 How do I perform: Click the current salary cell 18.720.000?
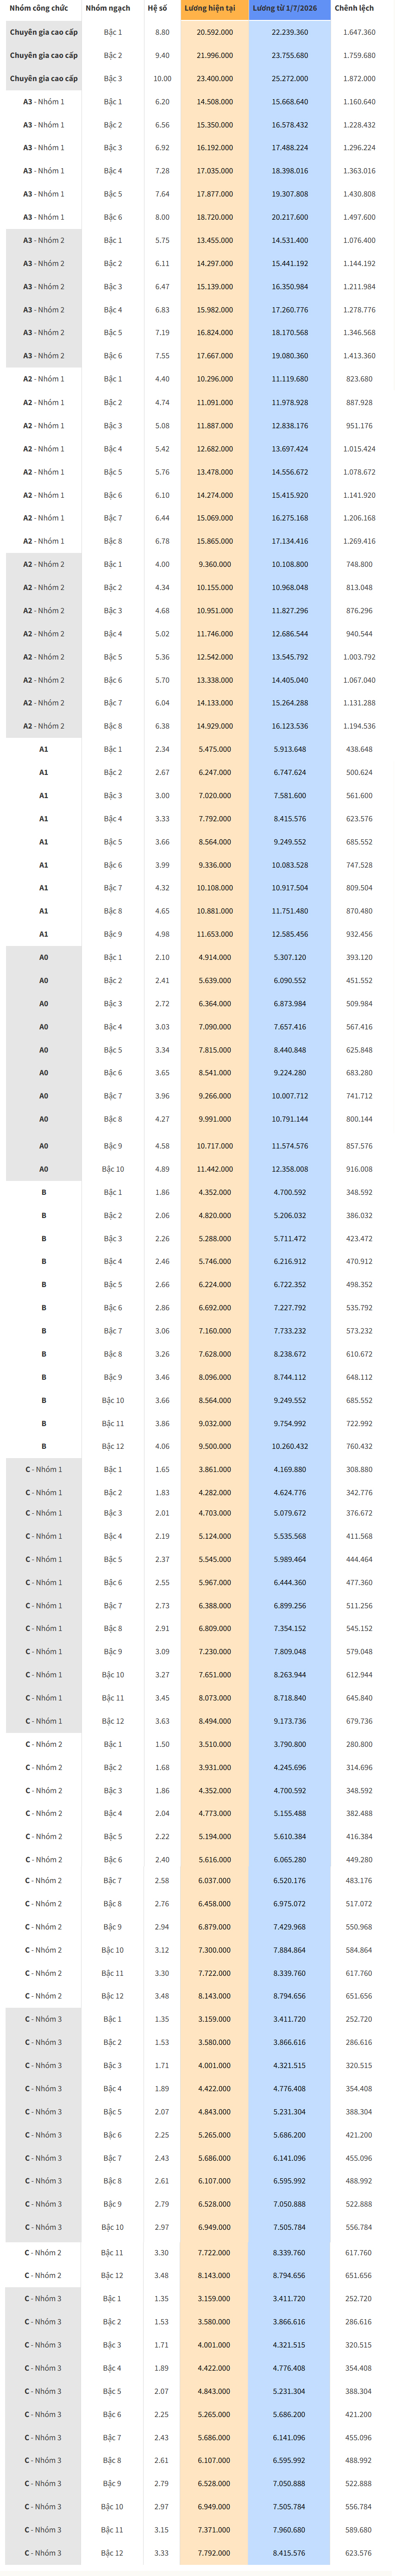point(215,217)
